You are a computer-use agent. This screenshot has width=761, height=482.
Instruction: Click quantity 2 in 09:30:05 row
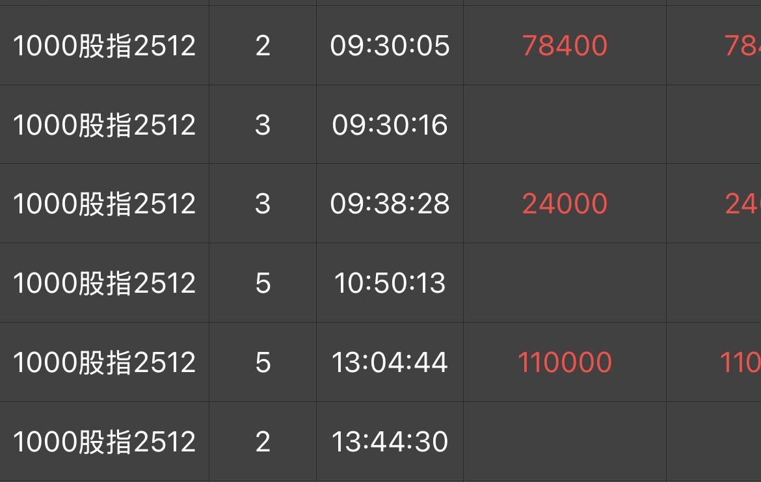263,46
